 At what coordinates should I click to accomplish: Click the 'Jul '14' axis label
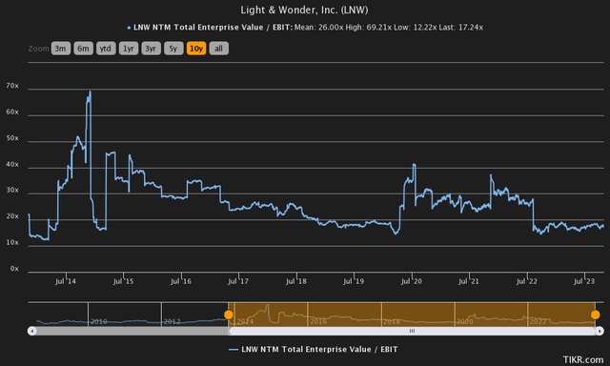66,281
